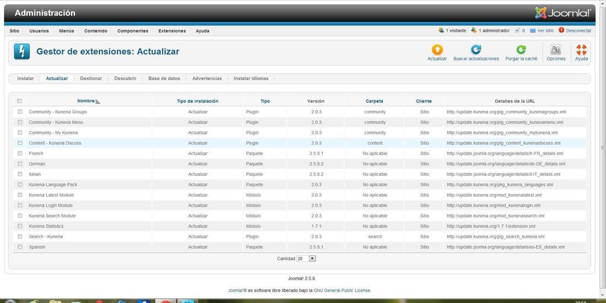Click the Joomla! 2.5.8 footer version
The width and height of the screenshot is (606, 303).
point(301,278)
